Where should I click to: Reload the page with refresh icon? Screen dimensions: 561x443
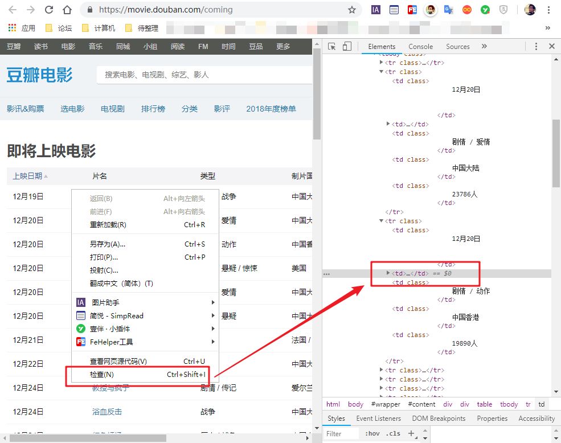coord(49,10)
